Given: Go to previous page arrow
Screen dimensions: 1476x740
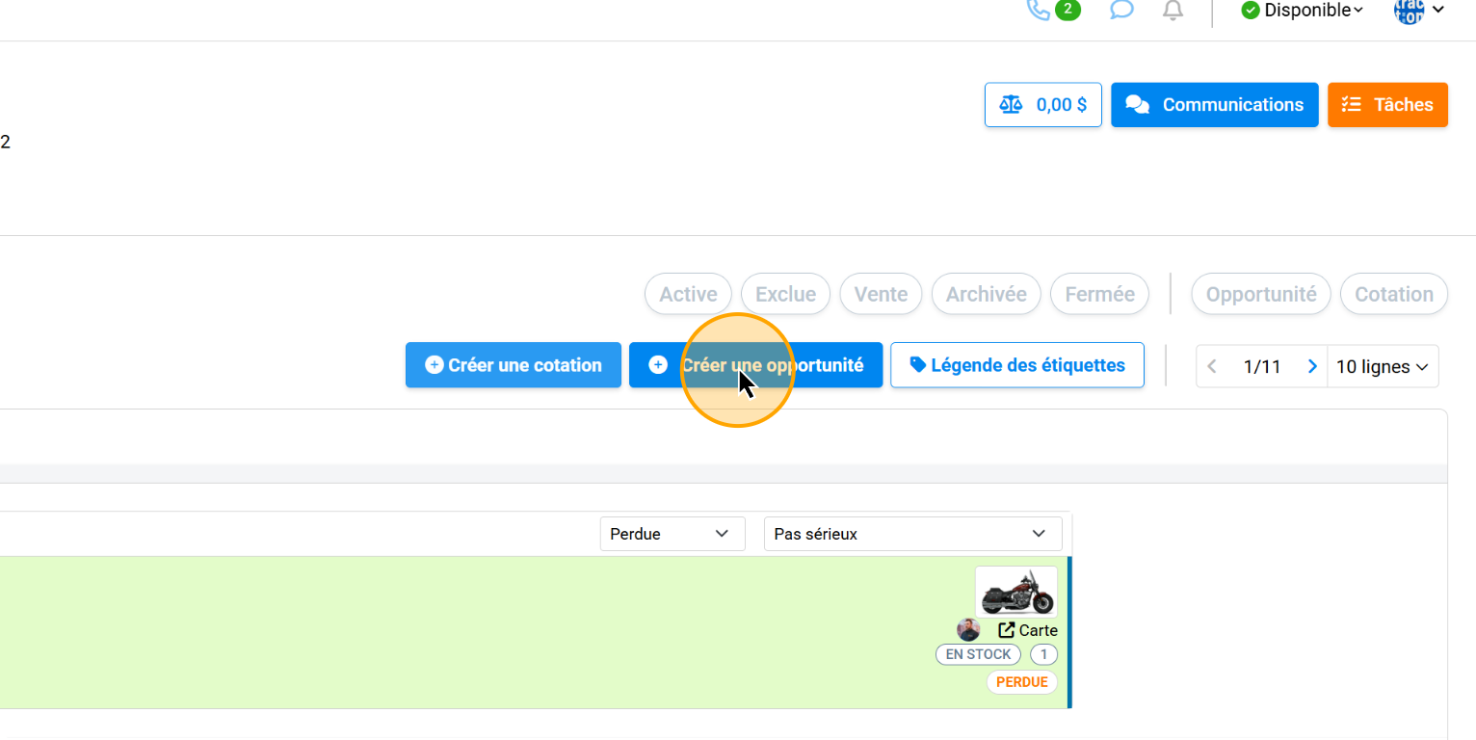Looking at the screenshot, I should 1212,366.
